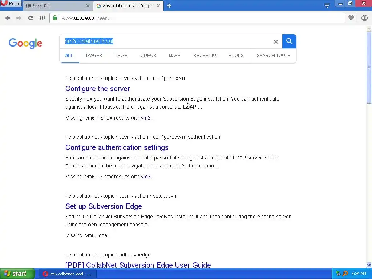The image size is (372, 279).
Task: Click the scrollbar down arrow
Action: point(369,265)
